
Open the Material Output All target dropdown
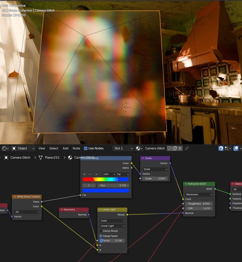pos(237,189)
